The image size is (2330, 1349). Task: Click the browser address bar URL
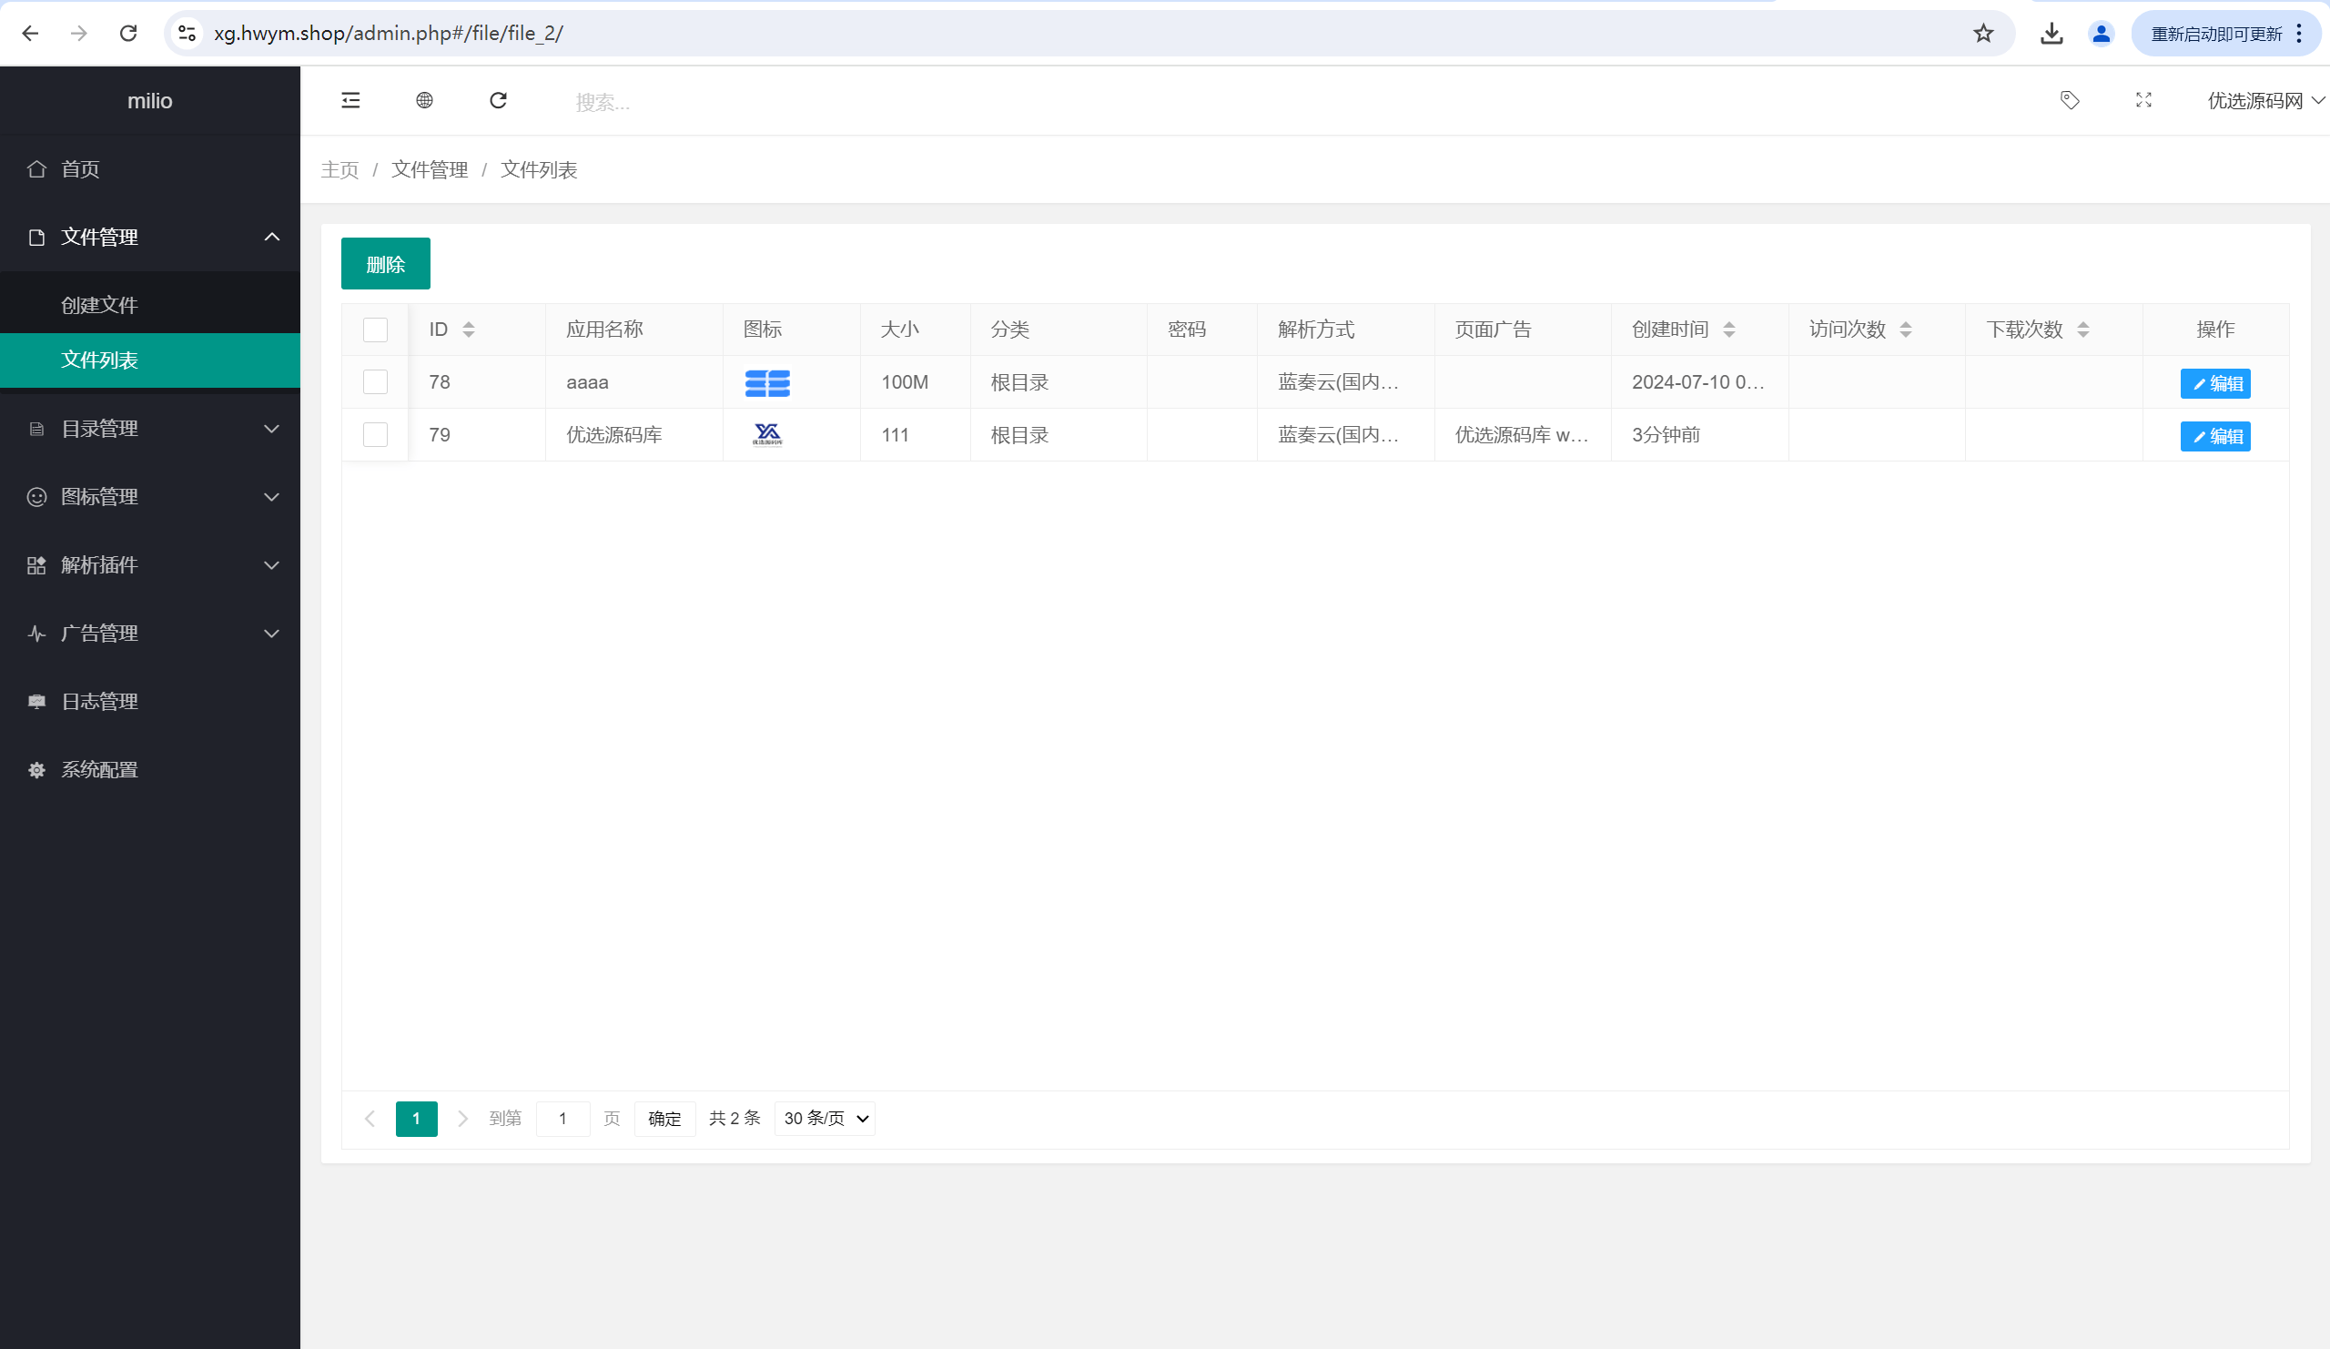coord(389,34)
